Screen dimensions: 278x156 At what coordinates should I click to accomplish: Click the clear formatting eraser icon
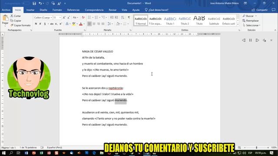(x=83, y=17)
